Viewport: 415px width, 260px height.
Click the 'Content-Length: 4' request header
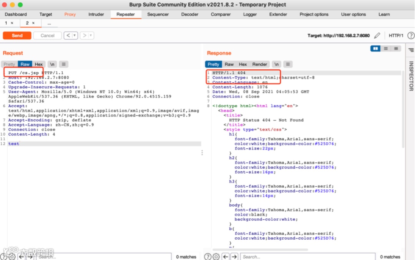click(32, 134)
